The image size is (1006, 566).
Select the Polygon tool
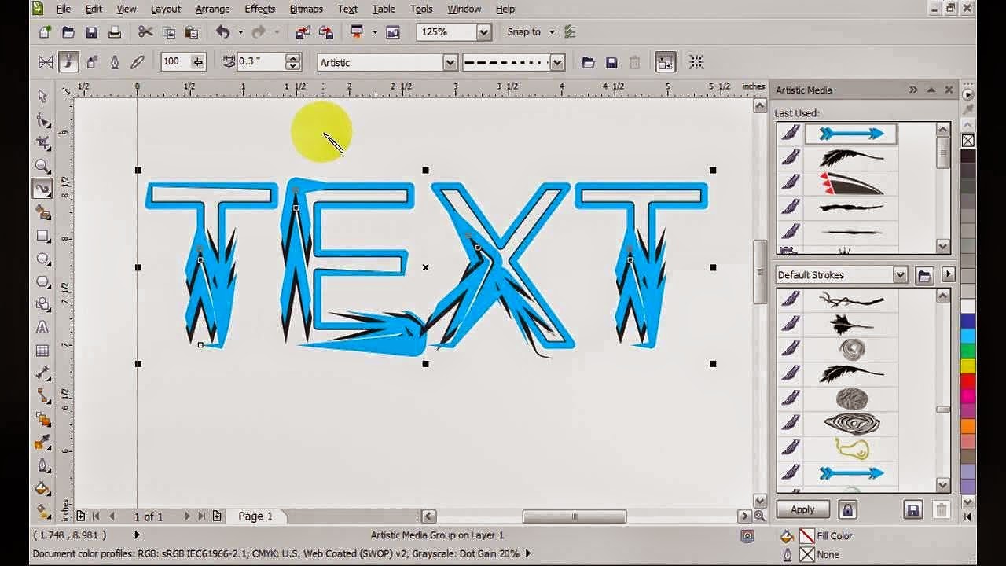[x=42, y=281]
